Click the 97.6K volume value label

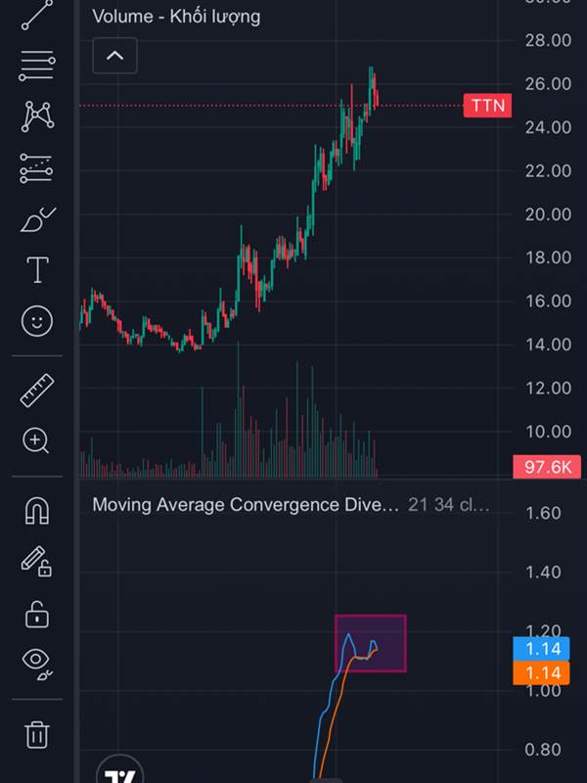point(547,467)
